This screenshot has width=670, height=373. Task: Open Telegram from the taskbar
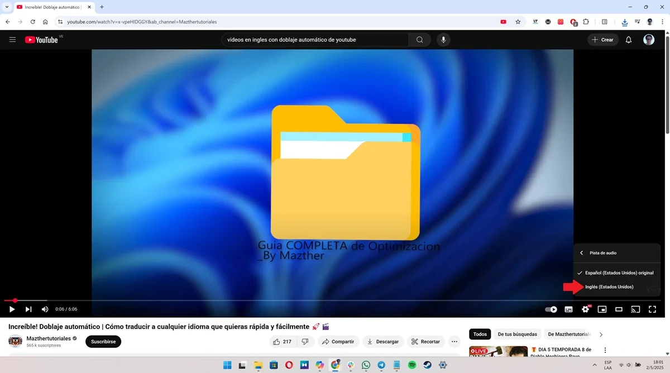381,365
